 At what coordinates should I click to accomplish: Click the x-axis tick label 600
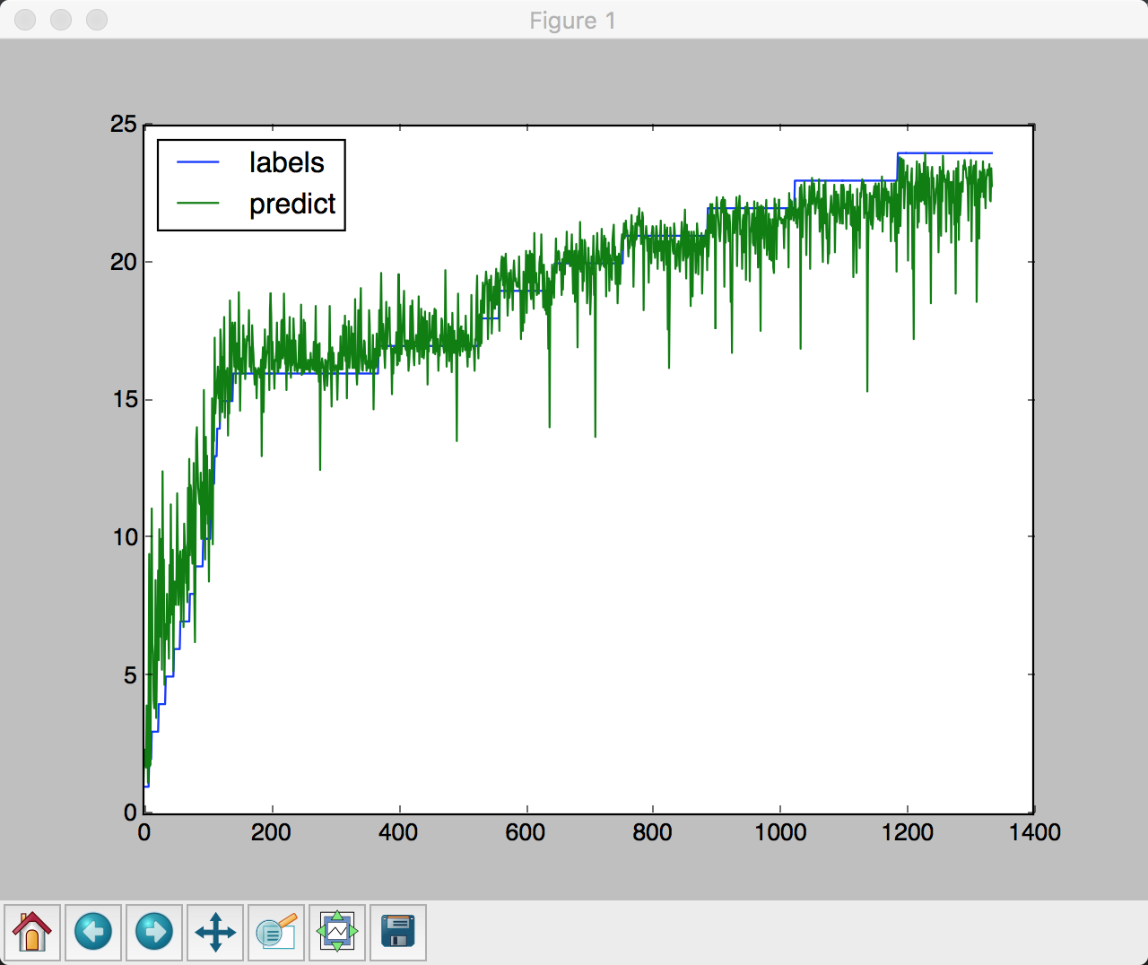(526, 833)
